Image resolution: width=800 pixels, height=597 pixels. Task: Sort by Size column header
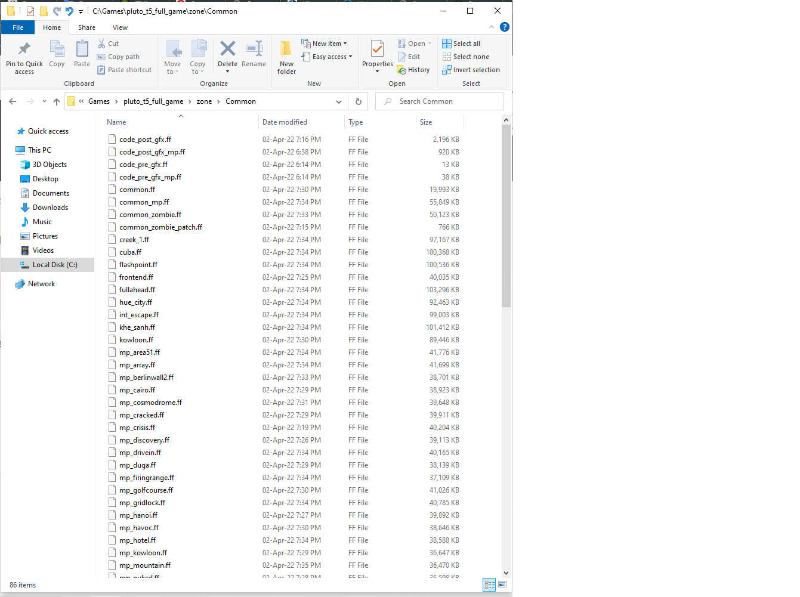click(x=440, y=122)
